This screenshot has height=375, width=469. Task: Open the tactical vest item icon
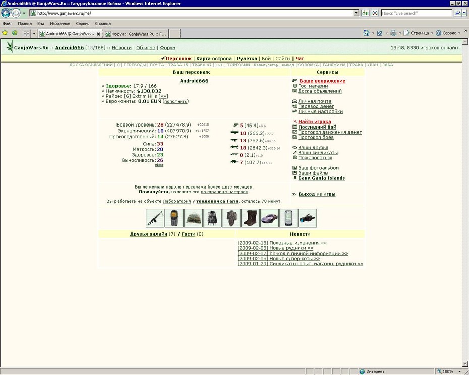coord(212,218)
